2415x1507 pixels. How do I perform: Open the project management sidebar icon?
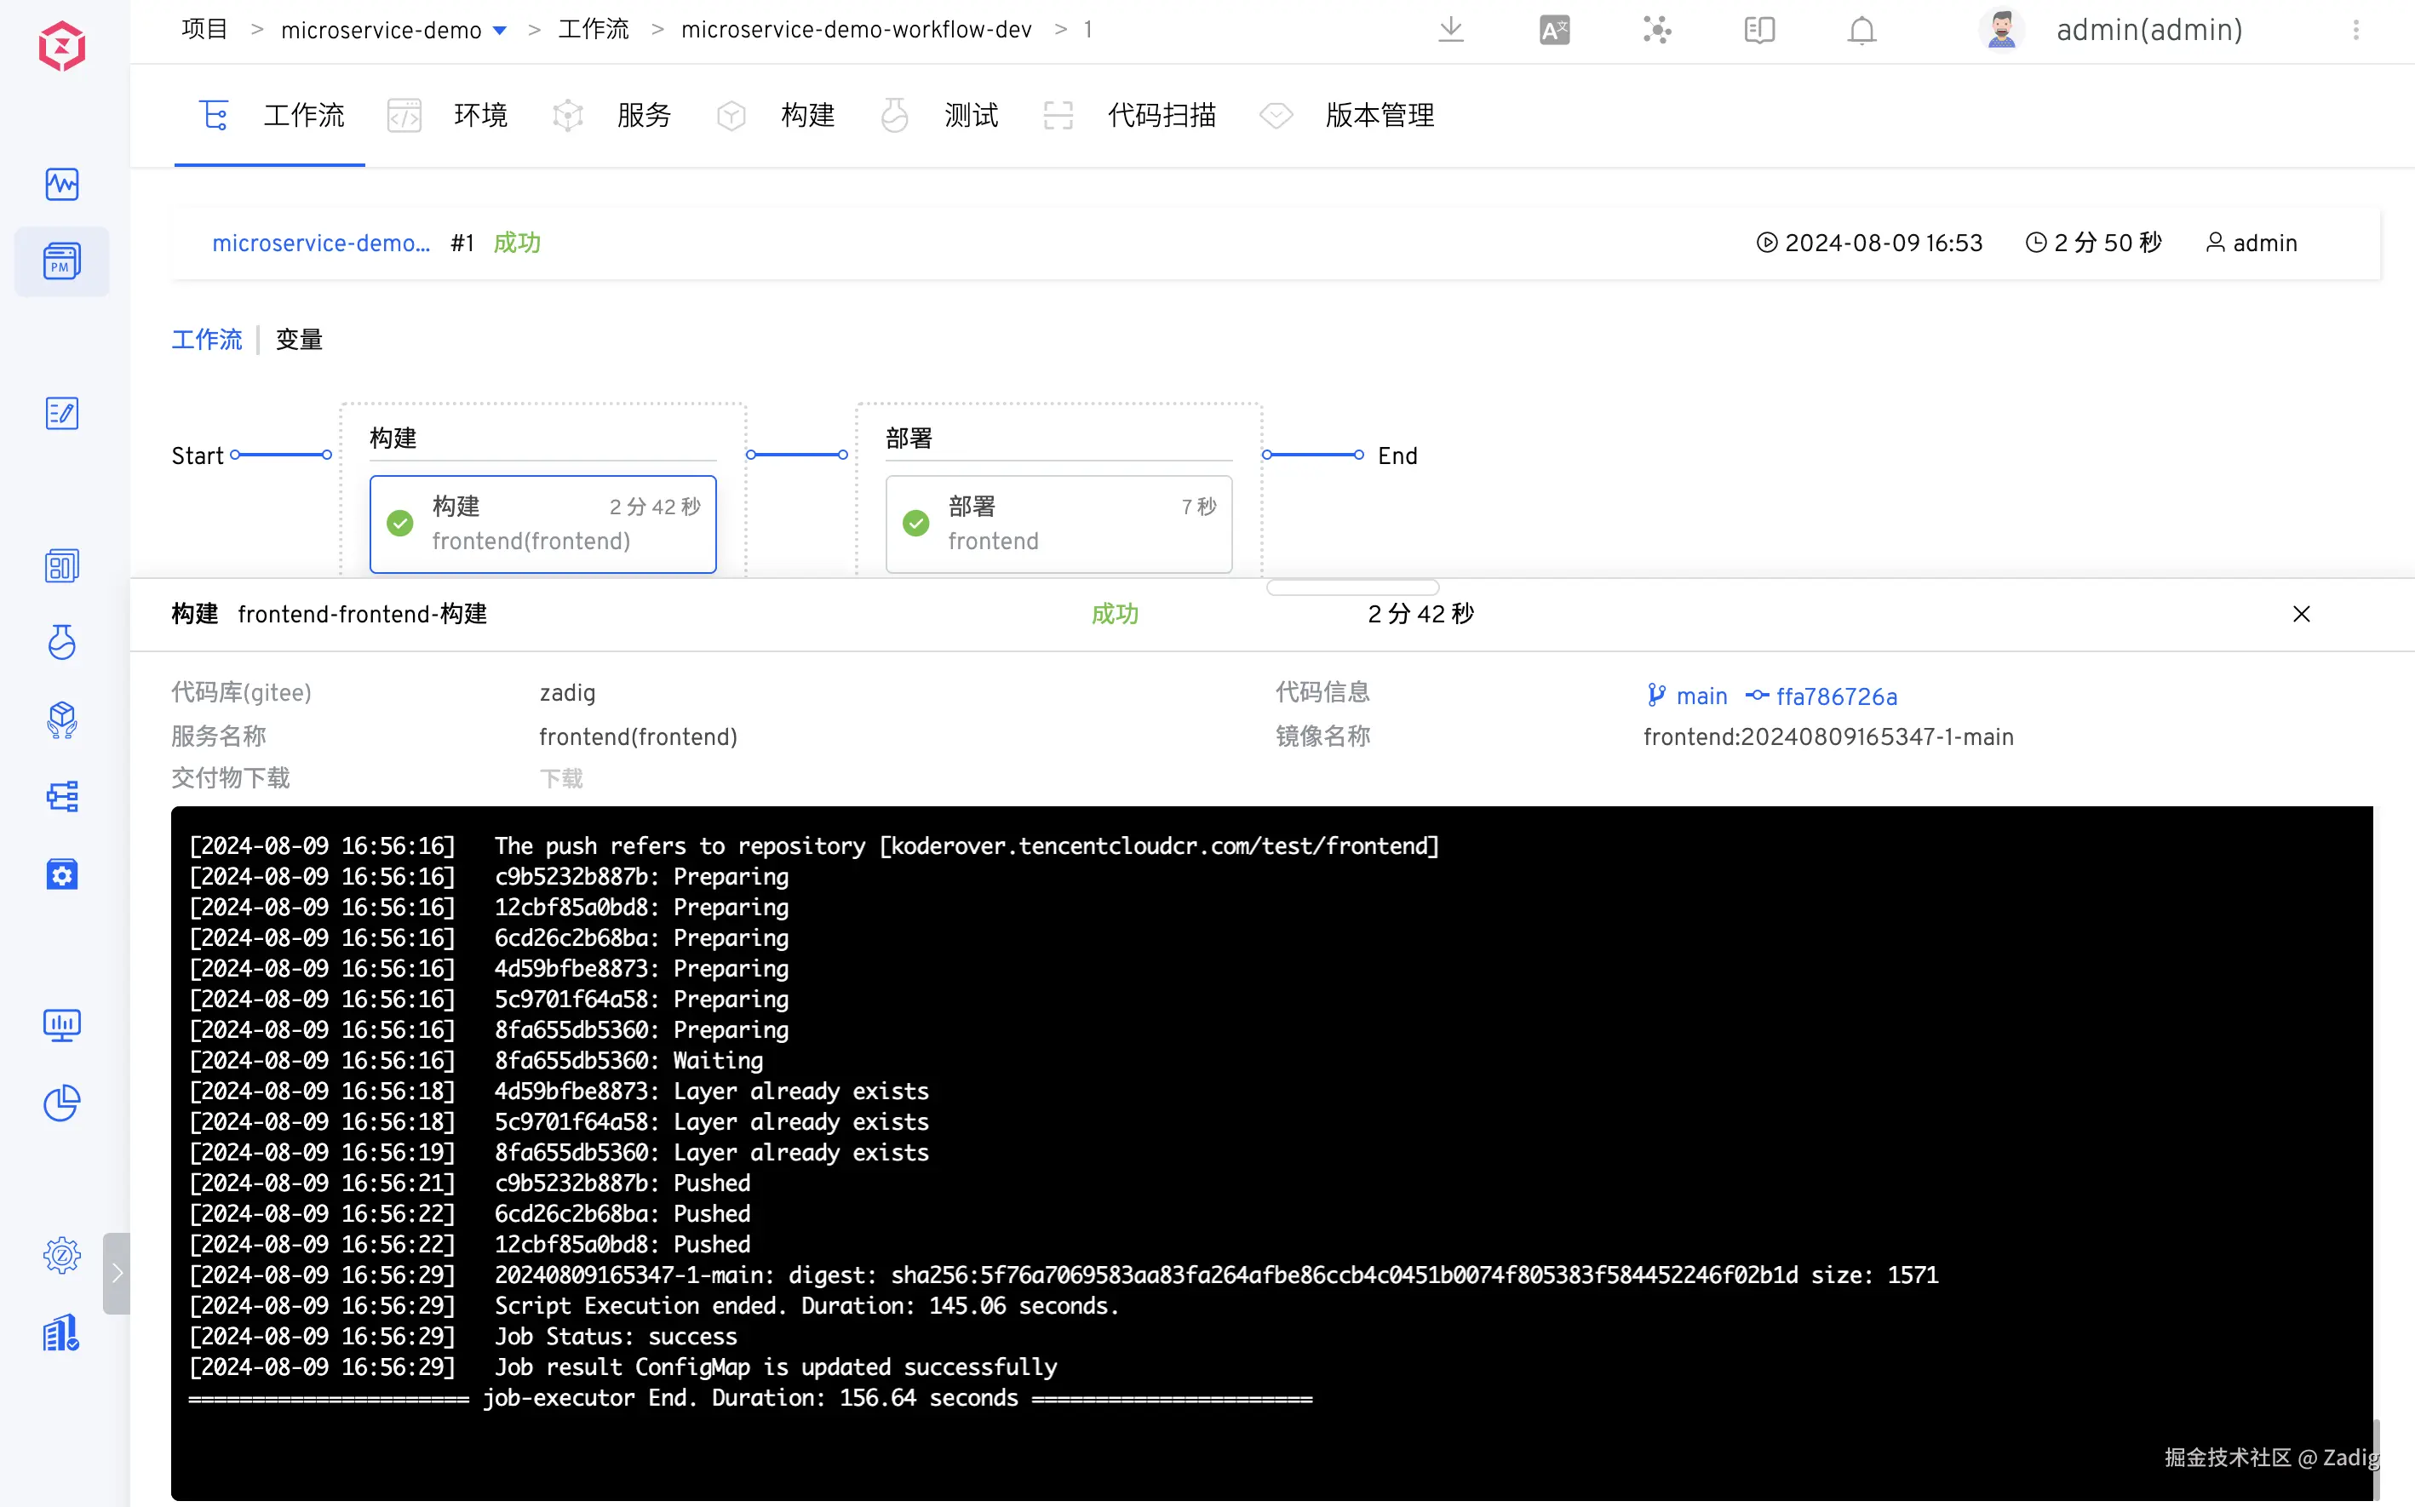[62, 262]
